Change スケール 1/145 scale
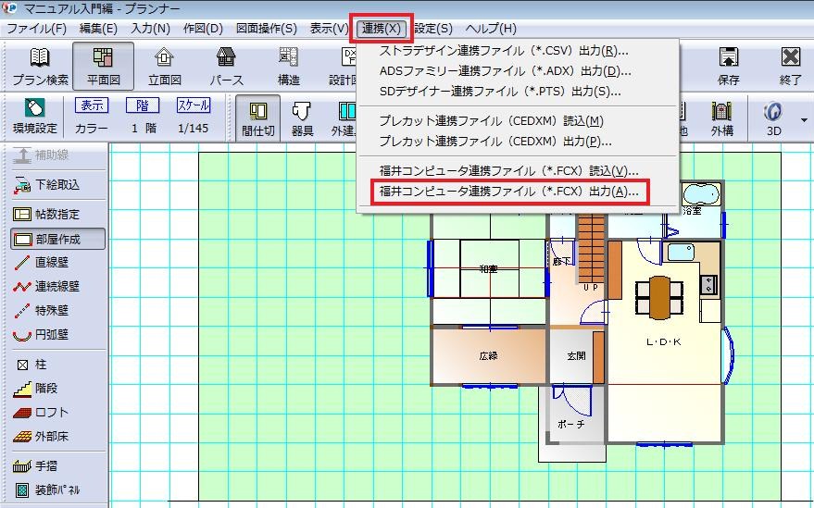This screenshot has width=814, height=508. point(194,118)
